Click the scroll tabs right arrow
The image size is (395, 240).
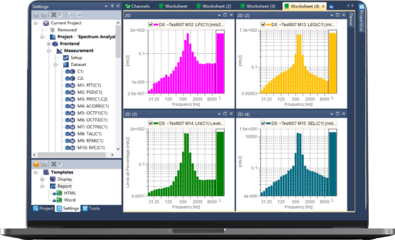tap(352, 5)
